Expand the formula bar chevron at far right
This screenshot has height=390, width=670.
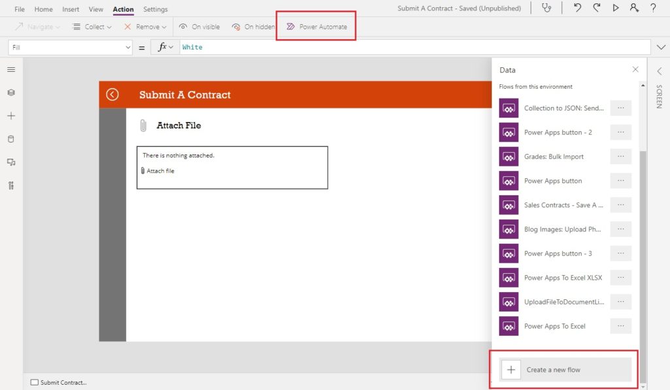(661, 48)
